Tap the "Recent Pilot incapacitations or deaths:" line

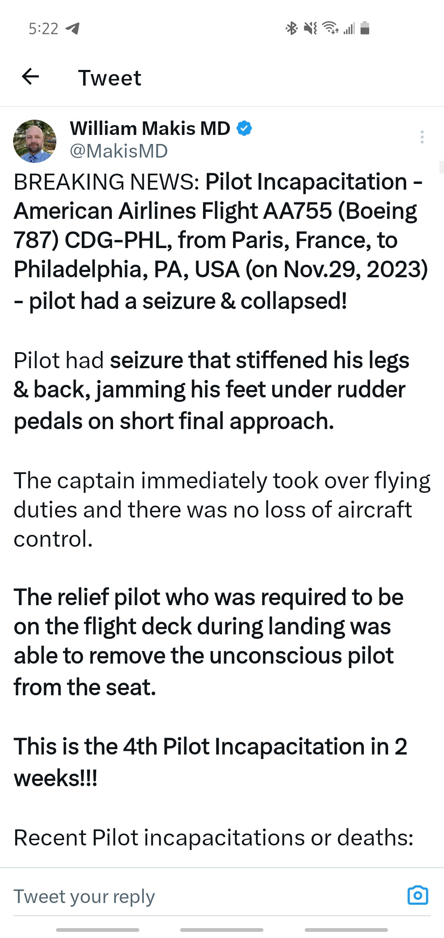213,838
